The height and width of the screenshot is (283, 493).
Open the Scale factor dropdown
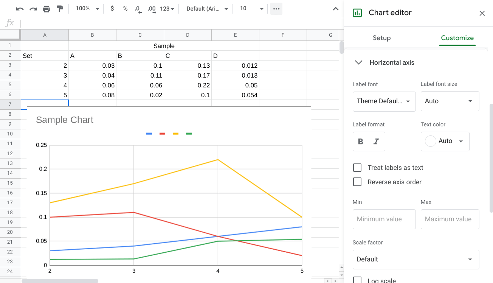pos(416,259)
